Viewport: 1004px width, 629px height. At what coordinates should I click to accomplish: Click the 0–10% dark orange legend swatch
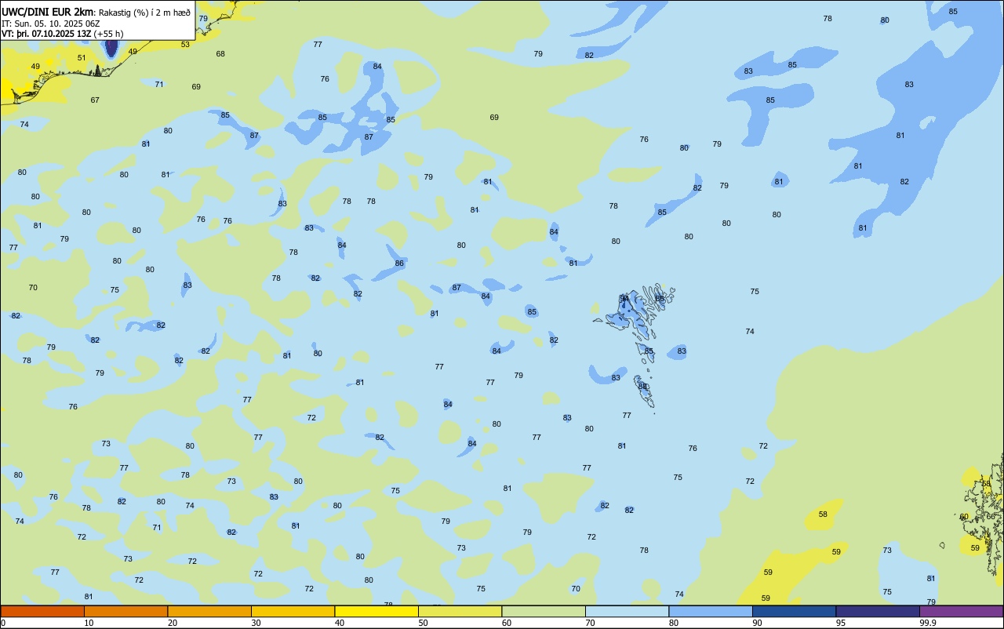pyautogui.click(x=42, y=611)
